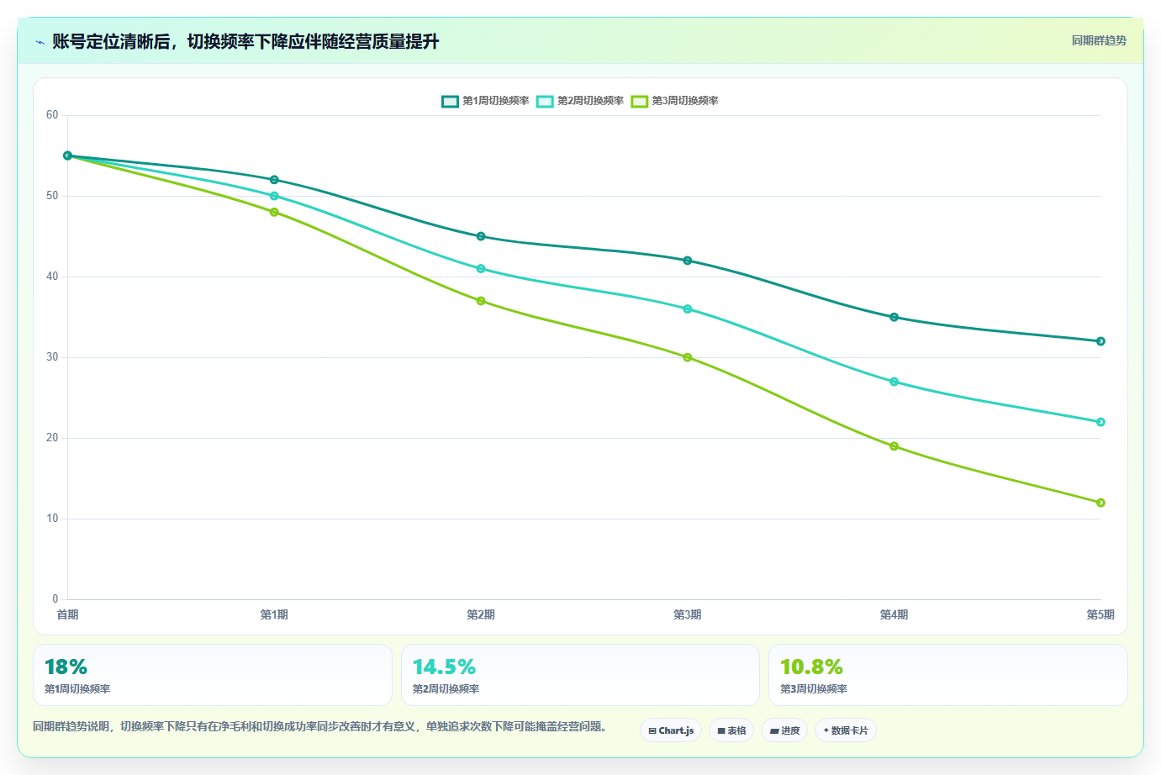Open the 18% 第1周切换频率 card

coord(213,675)
